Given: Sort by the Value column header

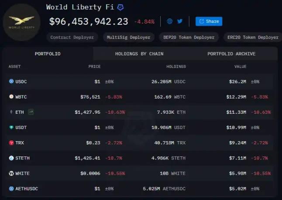Looking at the screenshot, I should click(240, 67).
